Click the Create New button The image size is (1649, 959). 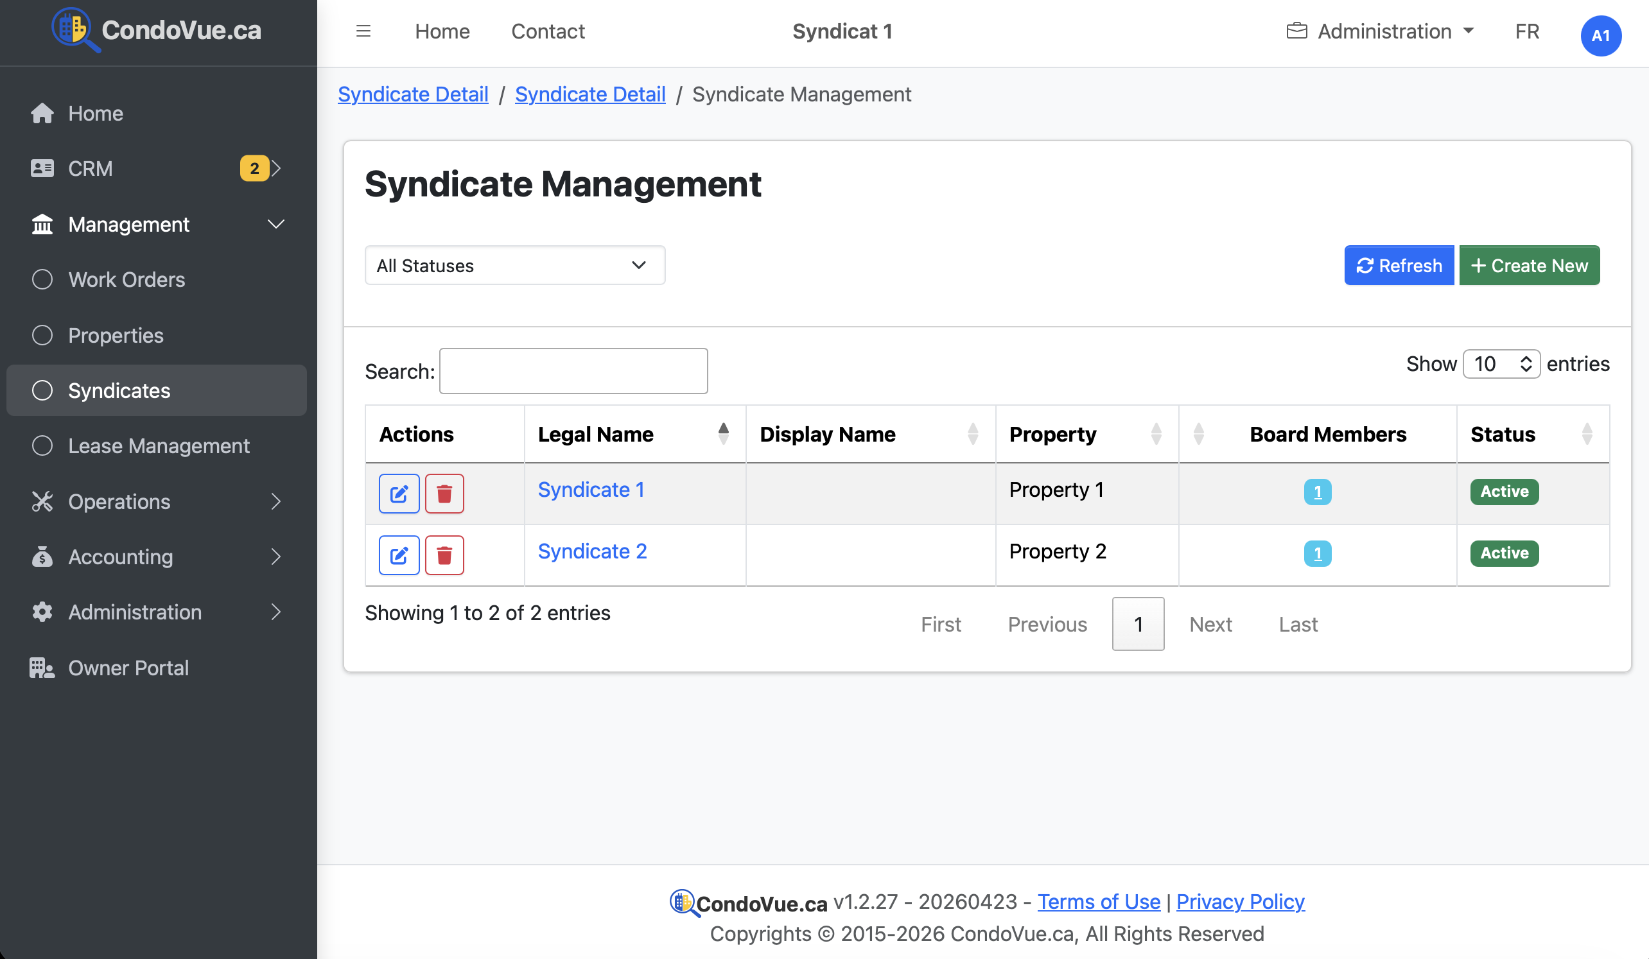click(x=1530, y=266)
